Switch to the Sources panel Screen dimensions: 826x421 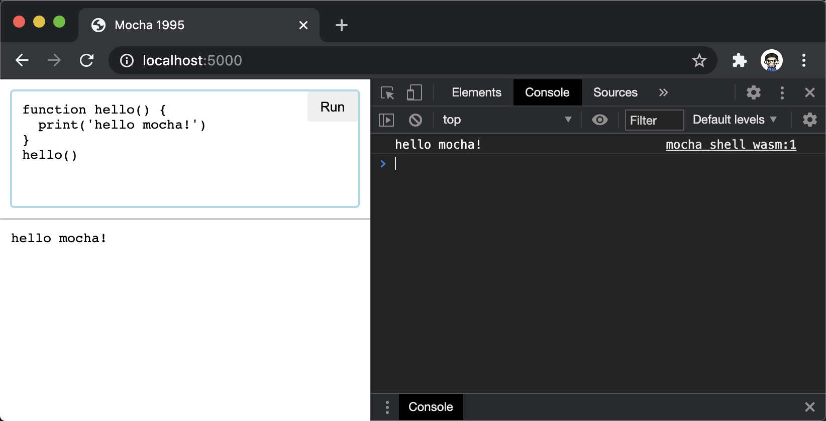click(x=615, y=92)
